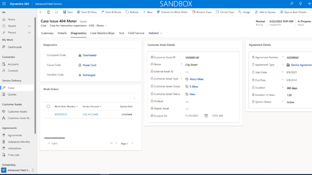Refresh the case record
Viewport: 312px width, 175px height.
(132, 12)
